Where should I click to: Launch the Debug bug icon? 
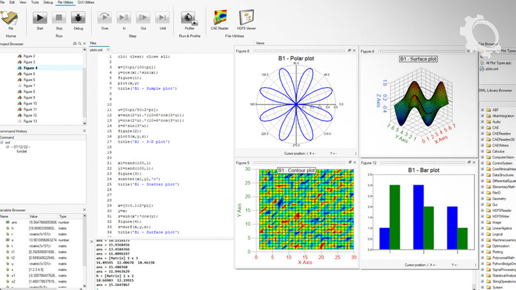pos(78,18)
